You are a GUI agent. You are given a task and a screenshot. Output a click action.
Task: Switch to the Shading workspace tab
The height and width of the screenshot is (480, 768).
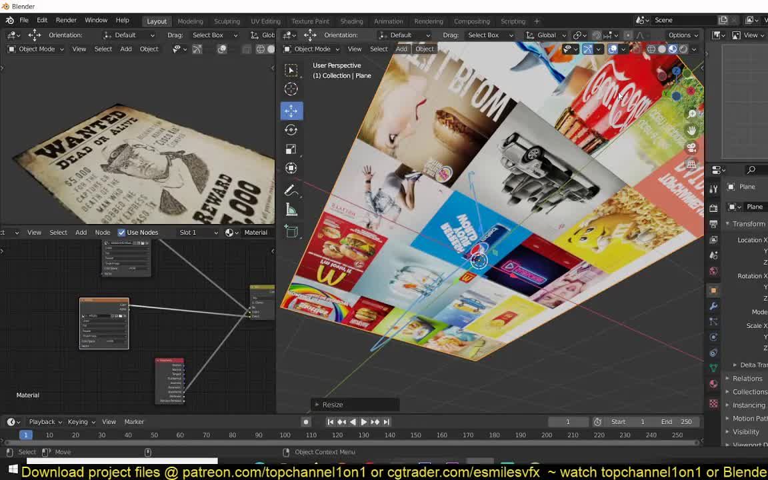(351, 21)
